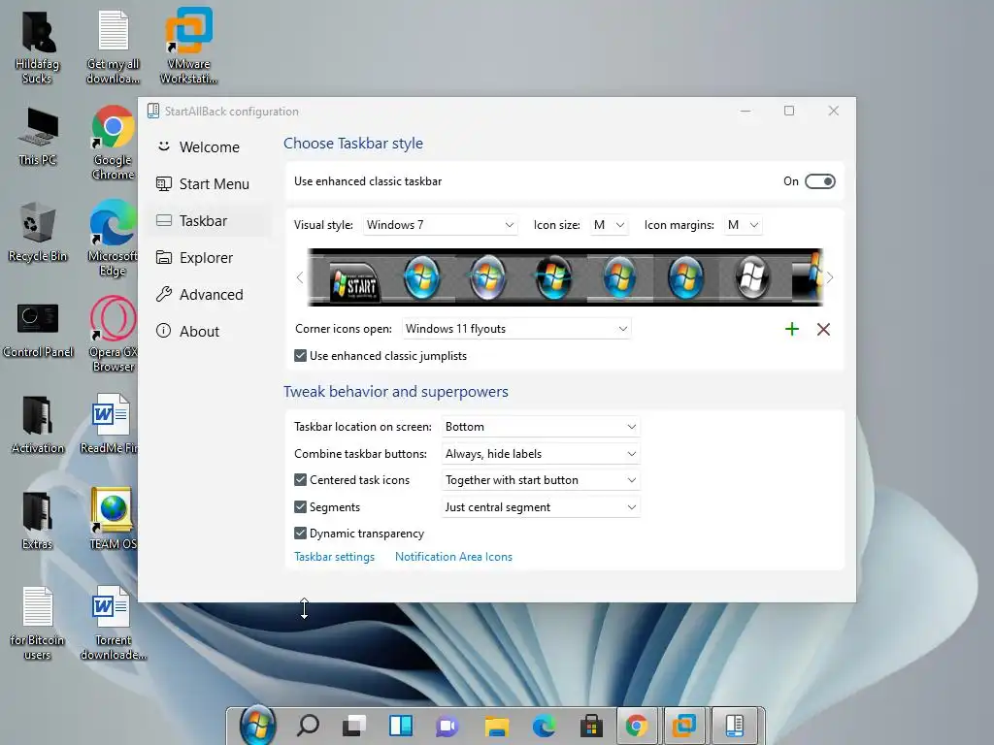Viewport: 994px width, 745px height.
Task: Open the Icon size dropdown
Action: [x=610, y=225]
